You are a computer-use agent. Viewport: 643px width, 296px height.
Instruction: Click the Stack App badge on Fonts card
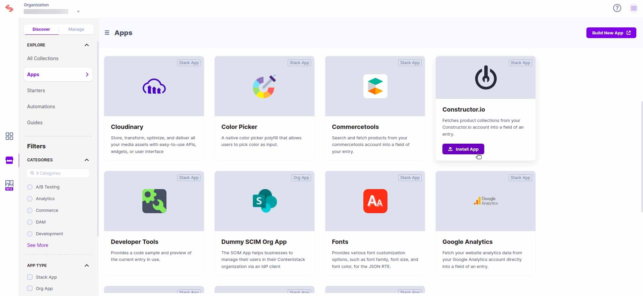point(410,178)
